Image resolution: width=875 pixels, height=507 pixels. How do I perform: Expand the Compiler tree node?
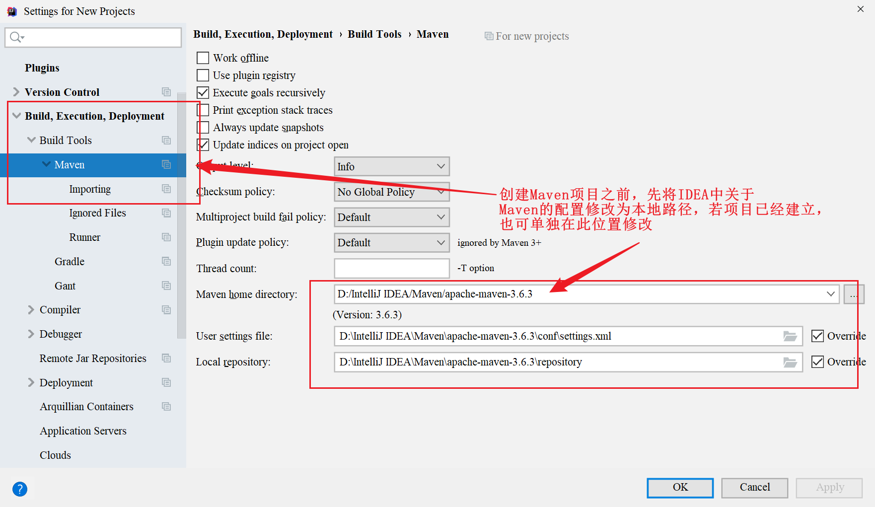coord(31,310)
